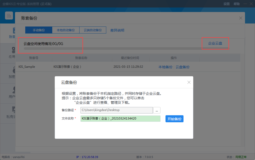The image size is (255, 160).
Task: Click the 版本：7.0.0.5 status entry
Action: click(144, 157)
